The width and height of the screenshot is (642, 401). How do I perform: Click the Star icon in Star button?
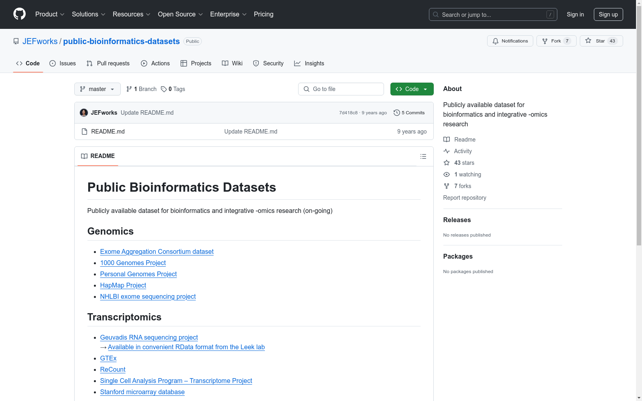point(588,41)
